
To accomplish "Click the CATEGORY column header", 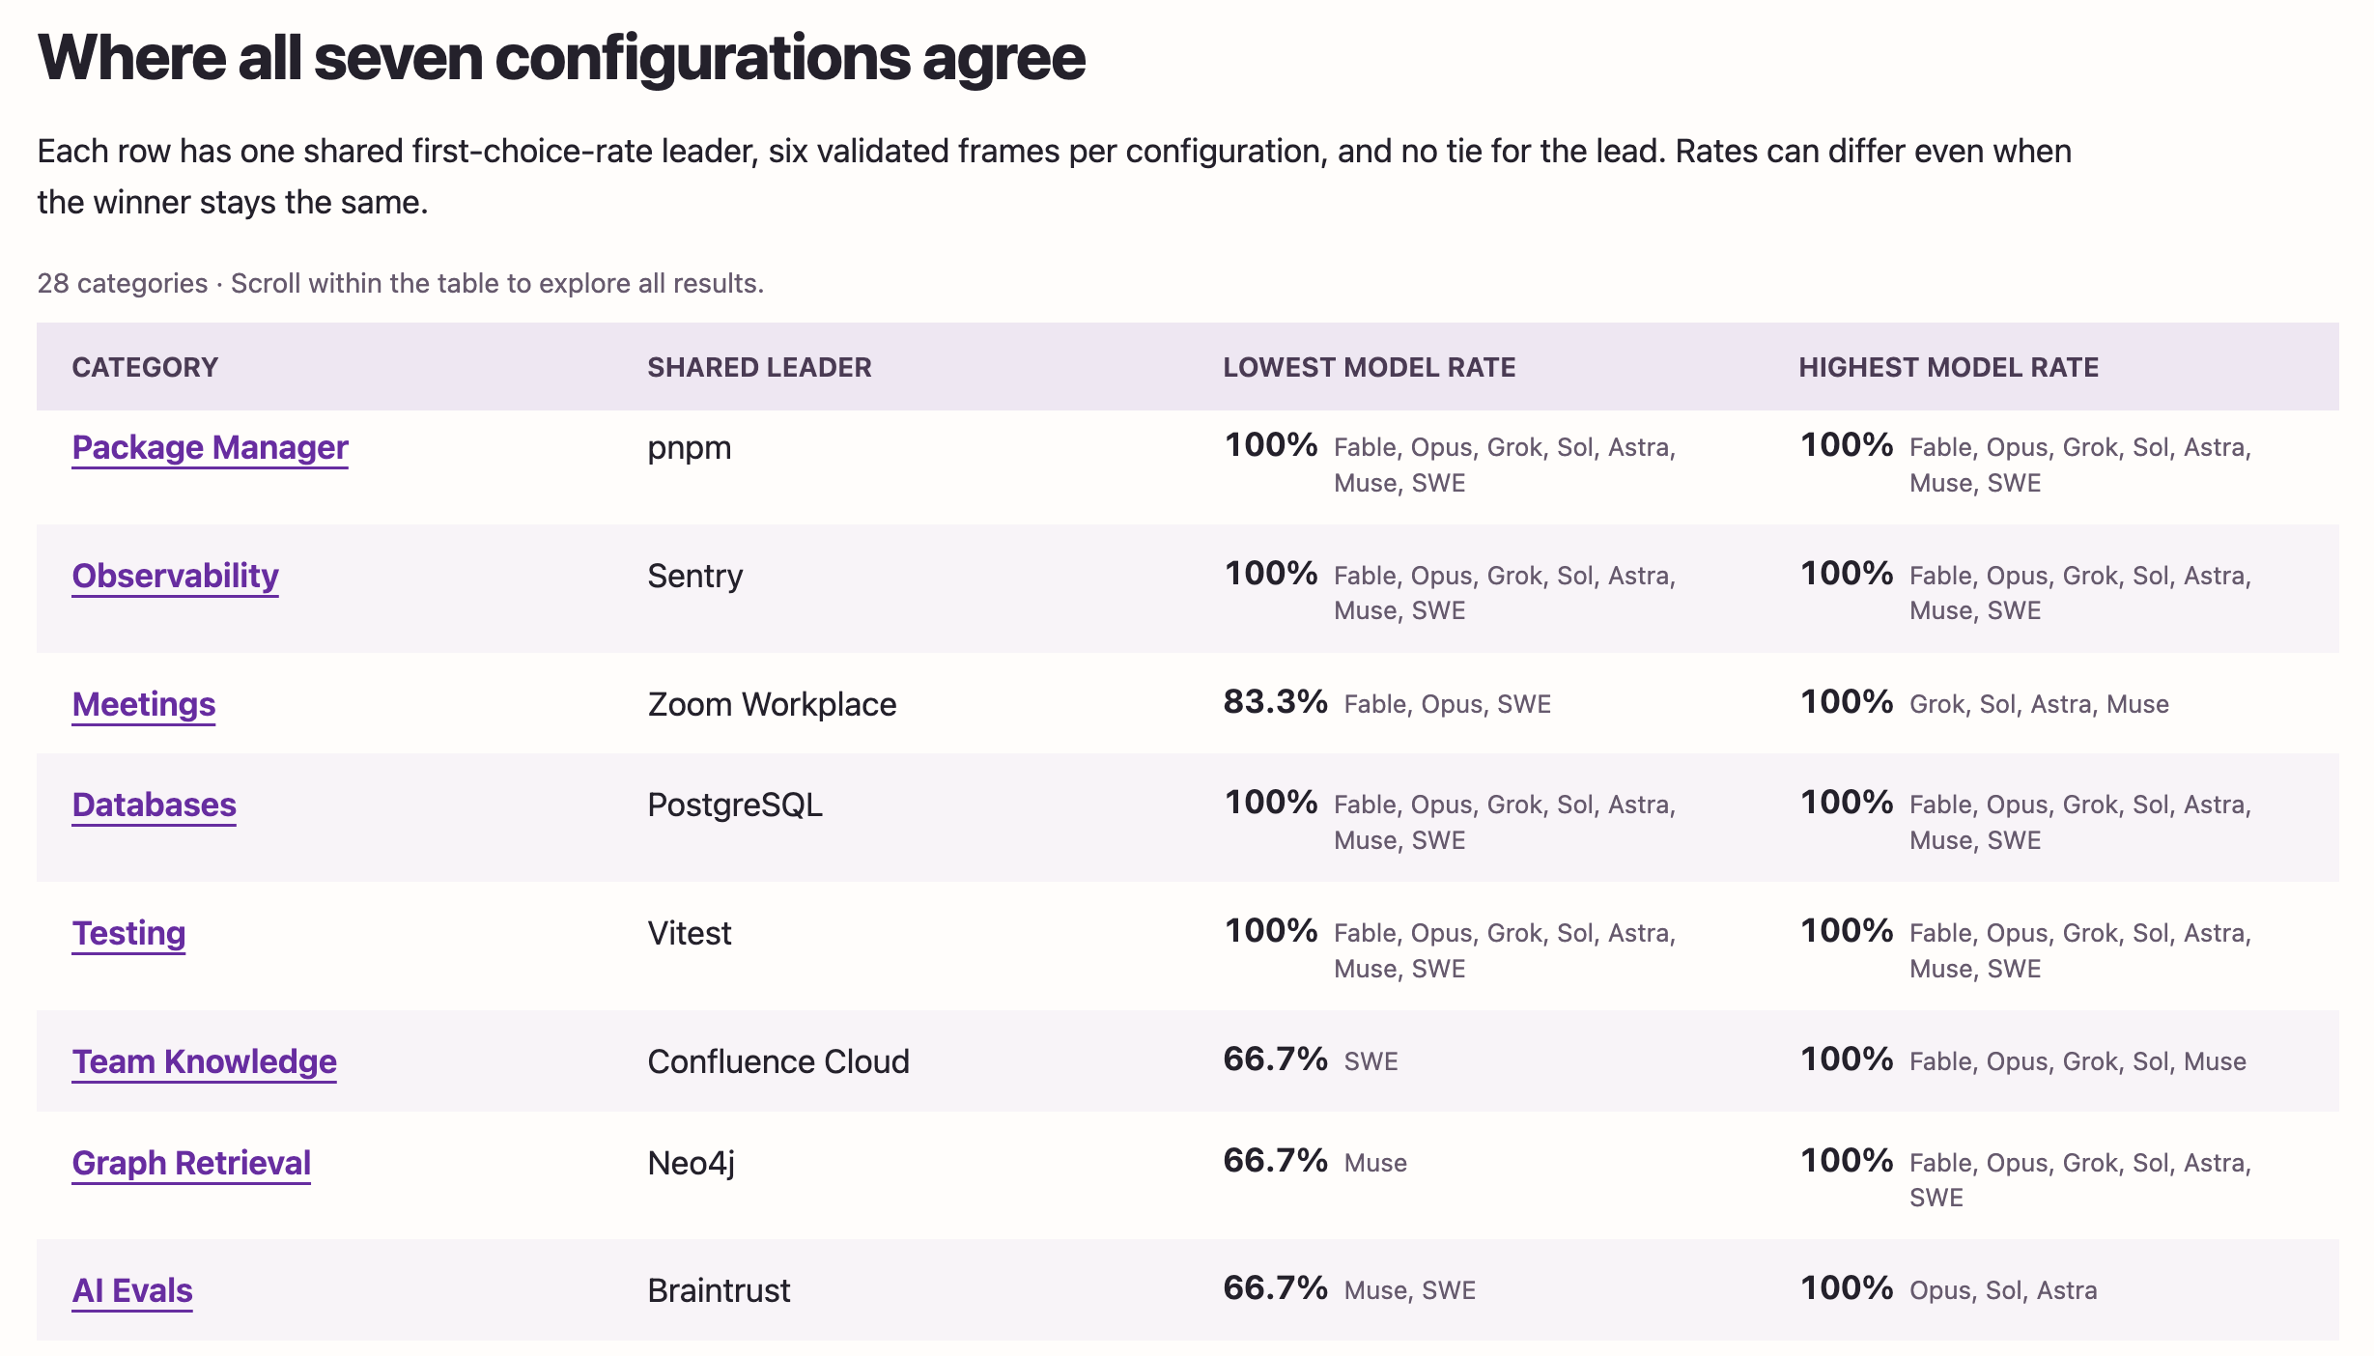I will (x=145, y=367).
